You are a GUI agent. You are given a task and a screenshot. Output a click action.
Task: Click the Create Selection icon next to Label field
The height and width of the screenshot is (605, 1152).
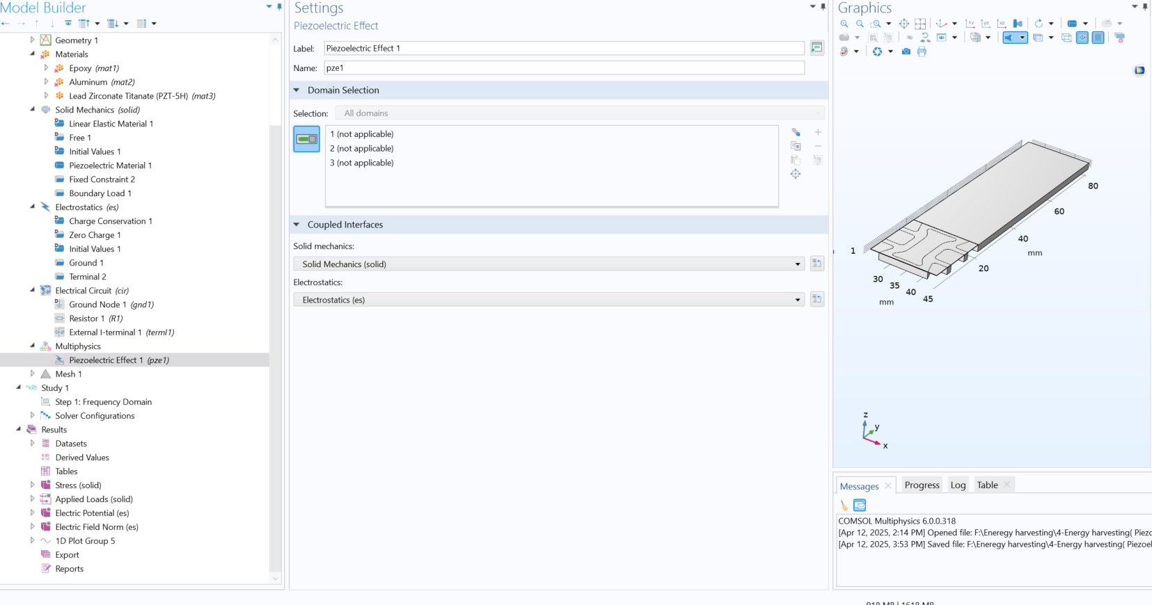817,48
